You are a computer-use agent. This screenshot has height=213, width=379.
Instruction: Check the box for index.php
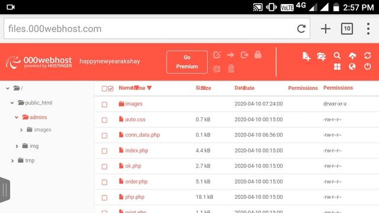tap(104, 151)
